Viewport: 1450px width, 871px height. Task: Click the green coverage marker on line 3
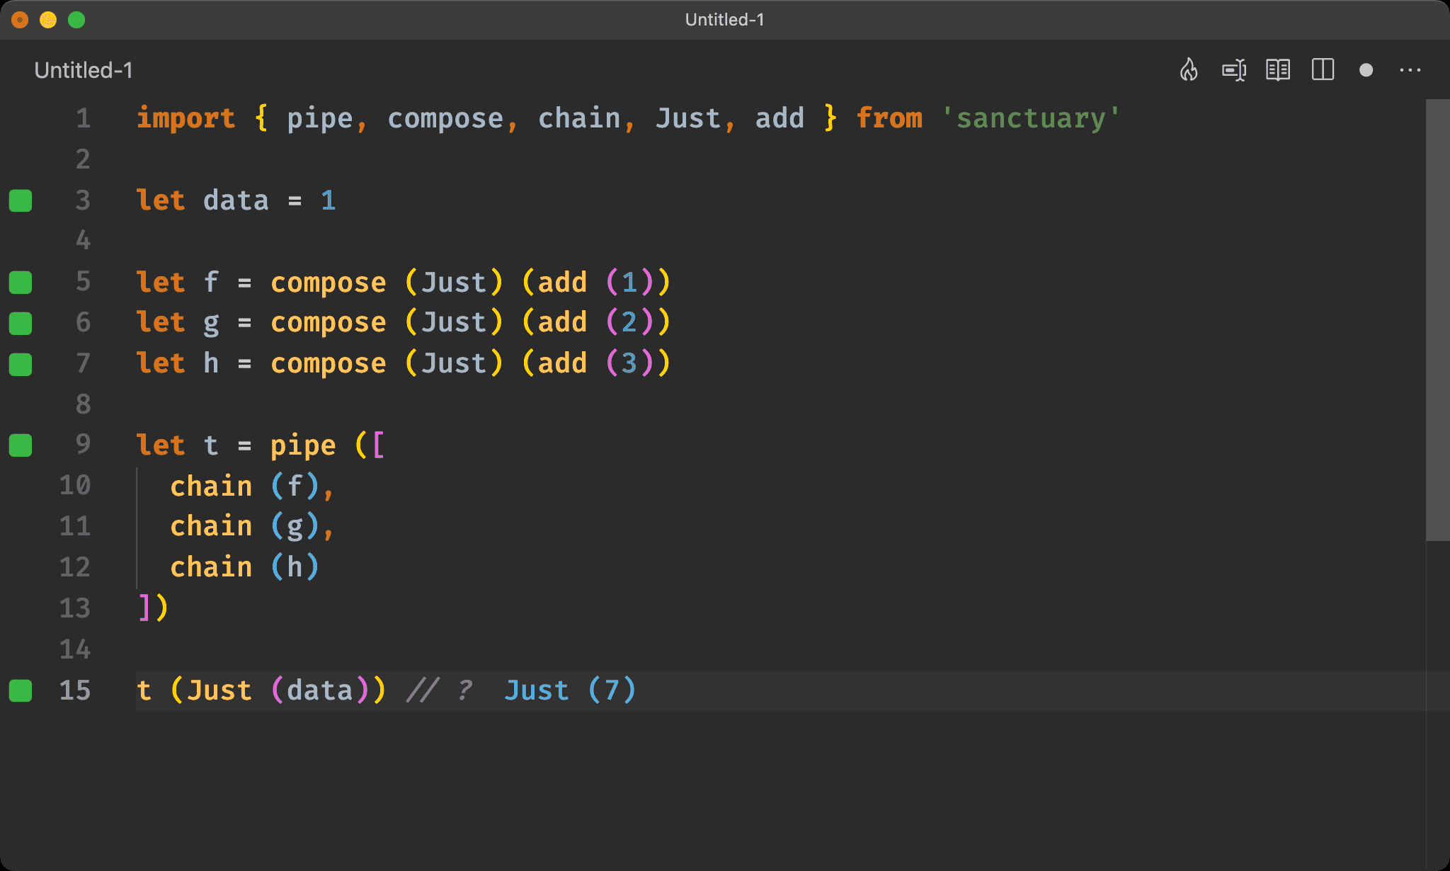point(21,200)
